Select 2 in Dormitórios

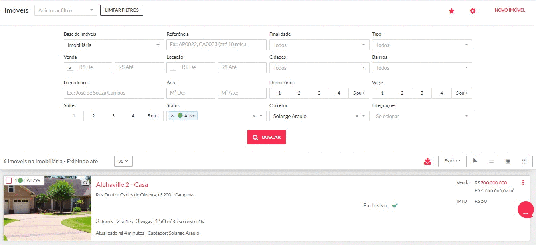click(299, 93)
